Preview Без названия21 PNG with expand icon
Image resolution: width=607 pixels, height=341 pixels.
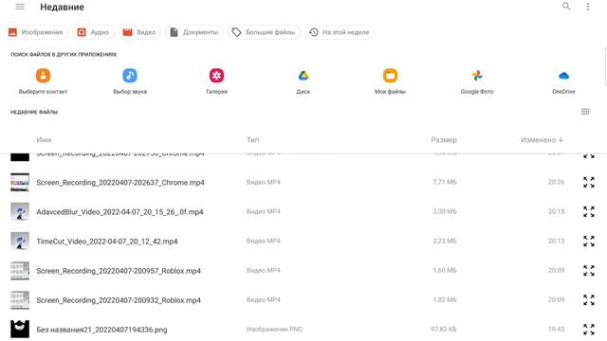588,329
